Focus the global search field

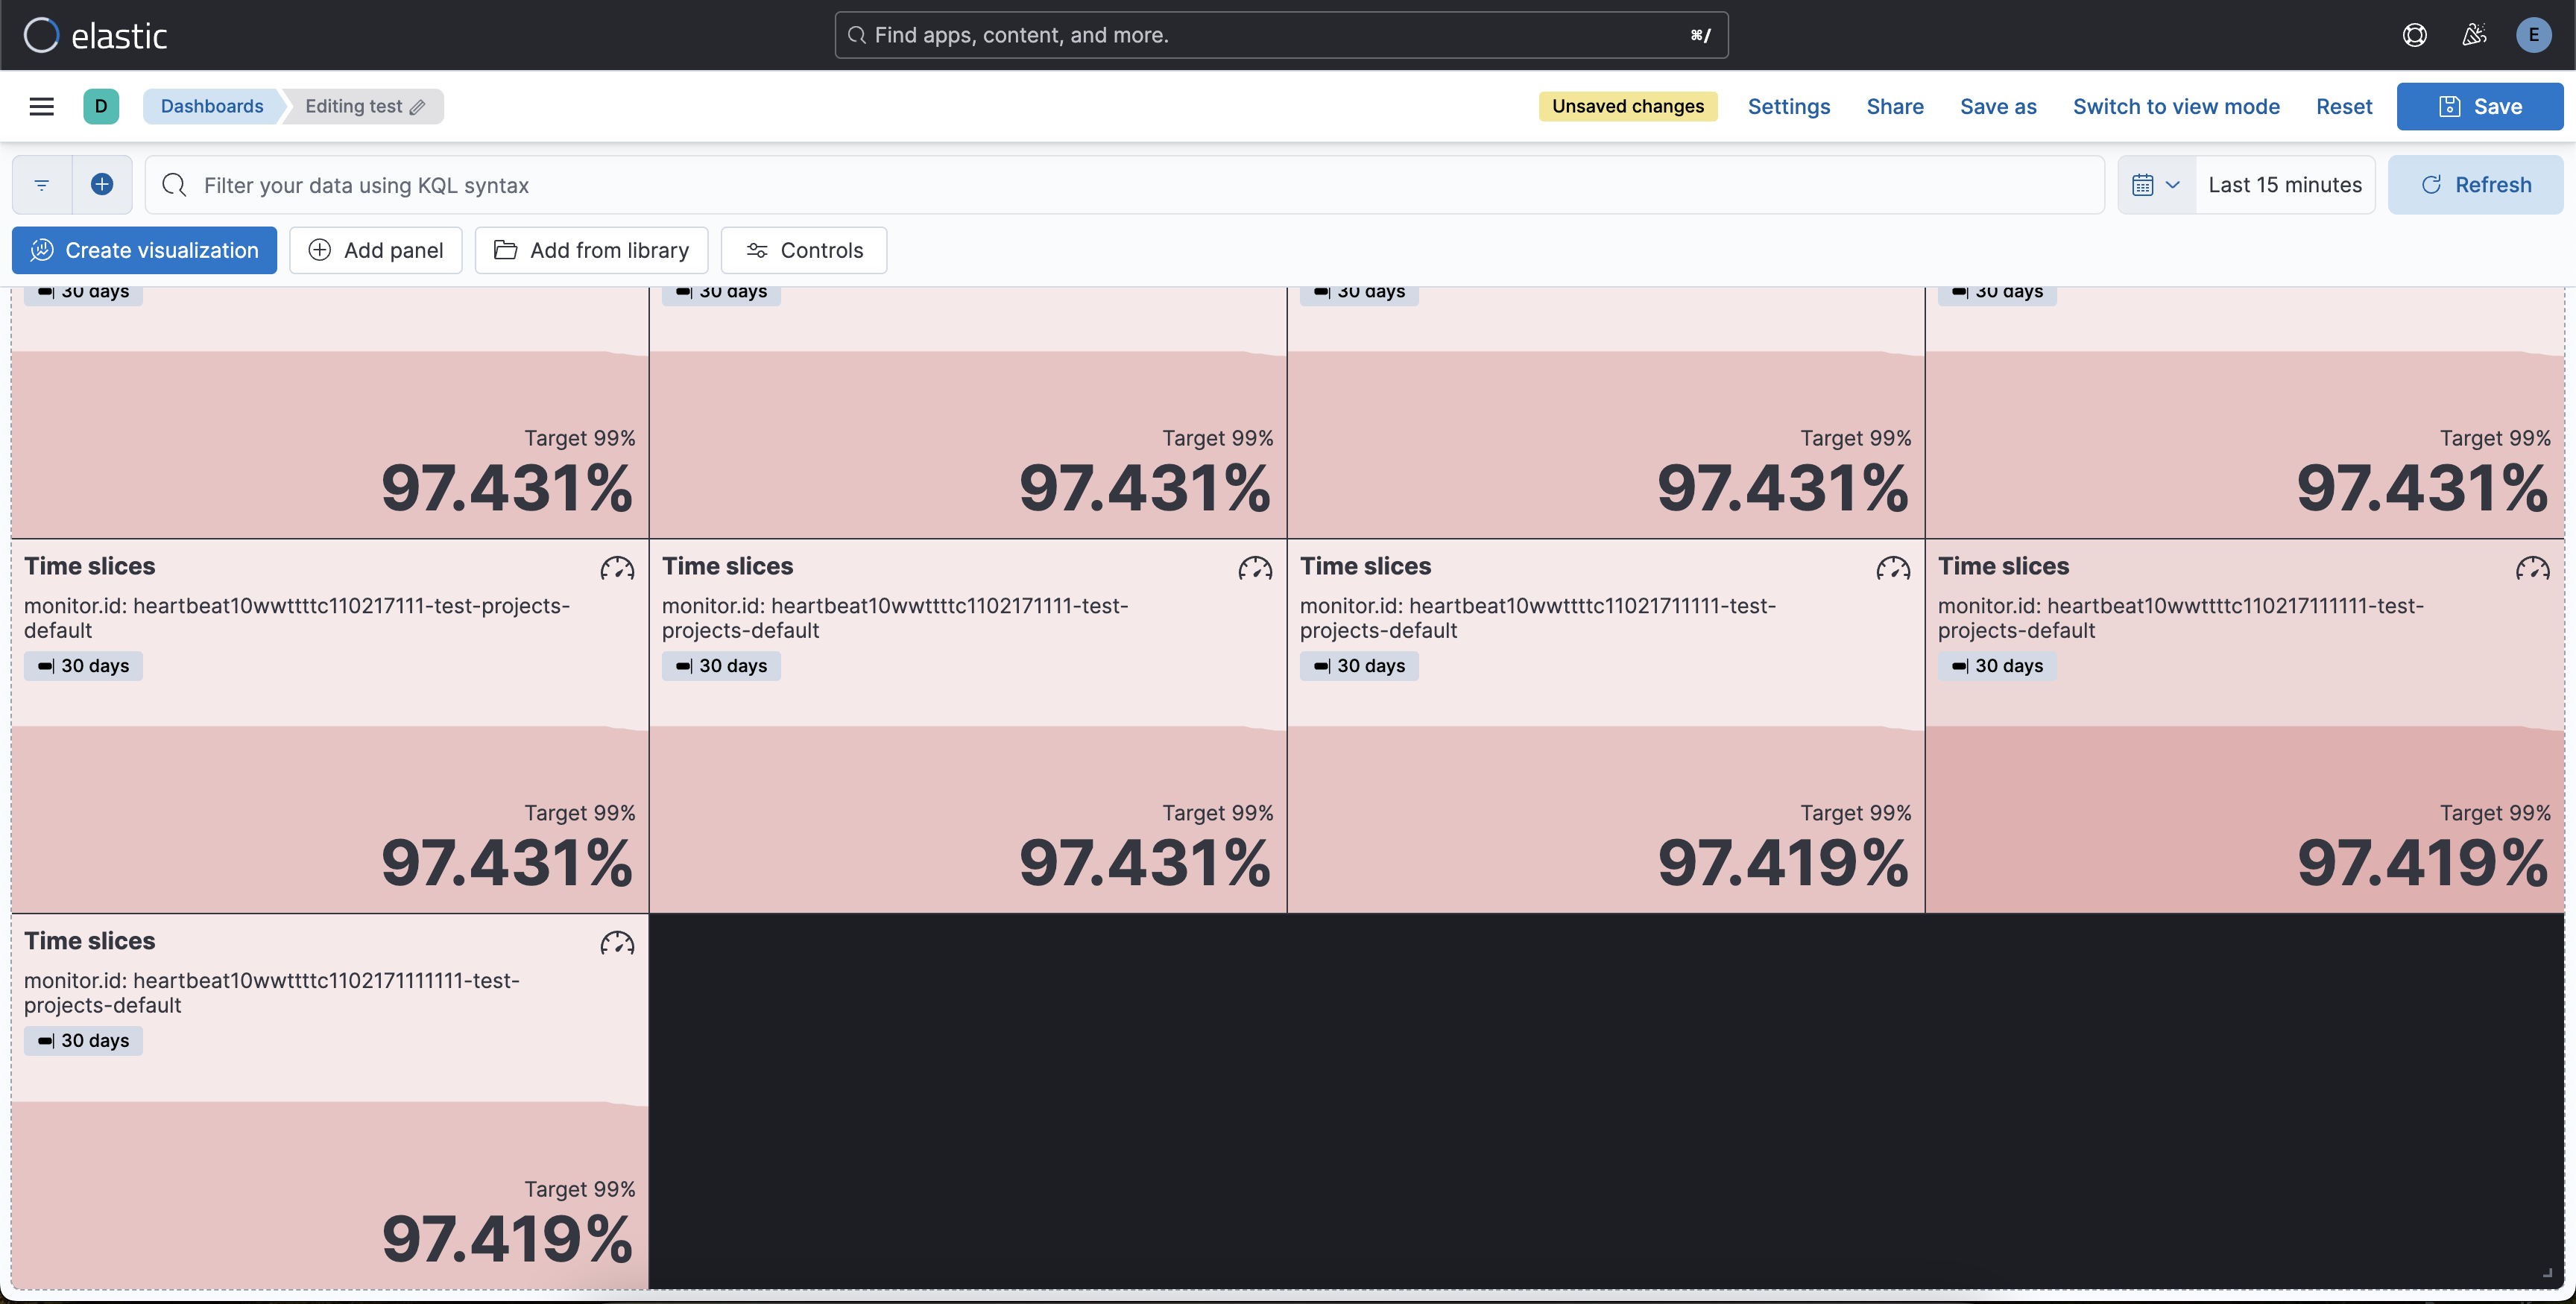click(x=1281, y=35)
